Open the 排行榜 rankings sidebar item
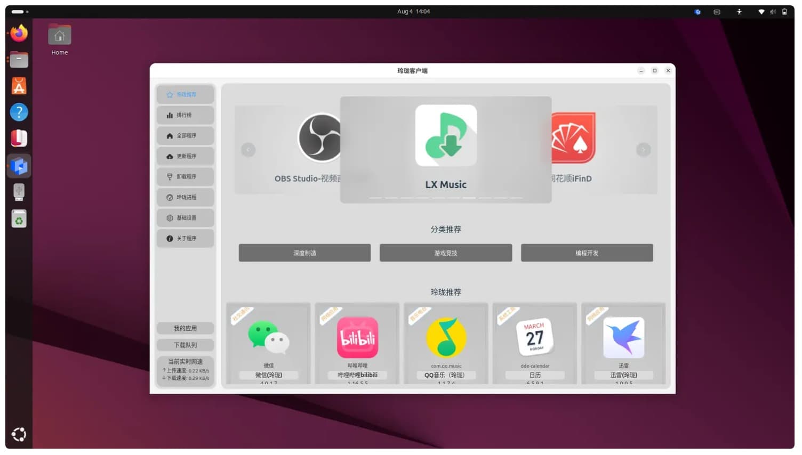The width and height of the screenshot is (802, 455). [x=185, y=115]
